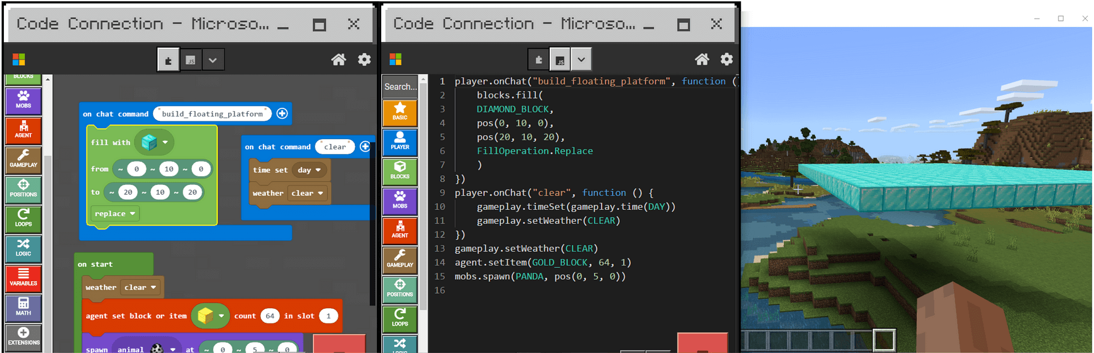Image resolution: width=1094 pixels, height=353 pixels.
Task: Minimize the Minecraft game window
Action: pos(1037,19)
